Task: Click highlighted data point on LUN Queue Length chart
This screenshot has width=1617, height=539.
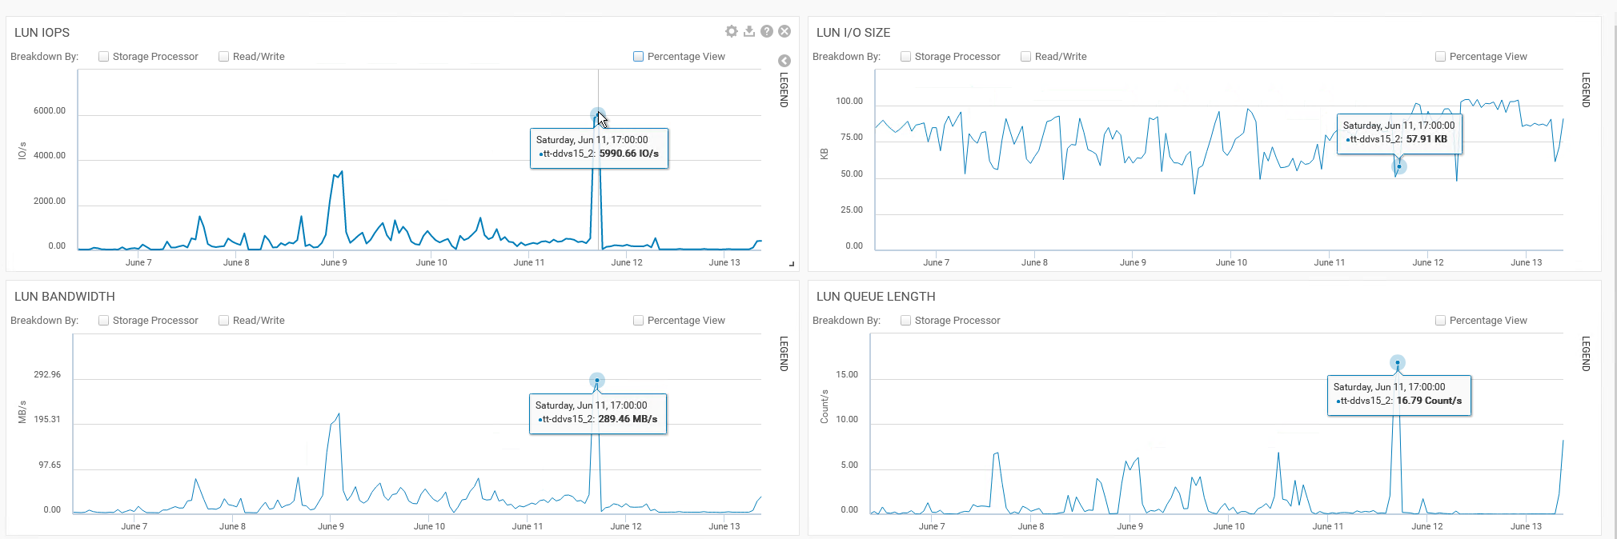Action: (x=1398, y=363)
